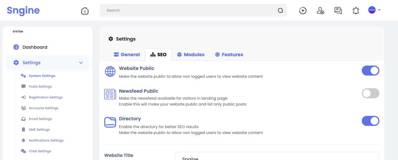Open Email Settings link
Viewport: 398px width, 160px height.
point(40,119)
